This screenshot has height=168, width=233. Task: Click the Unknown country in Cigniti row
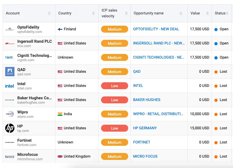tap(65, 57)
